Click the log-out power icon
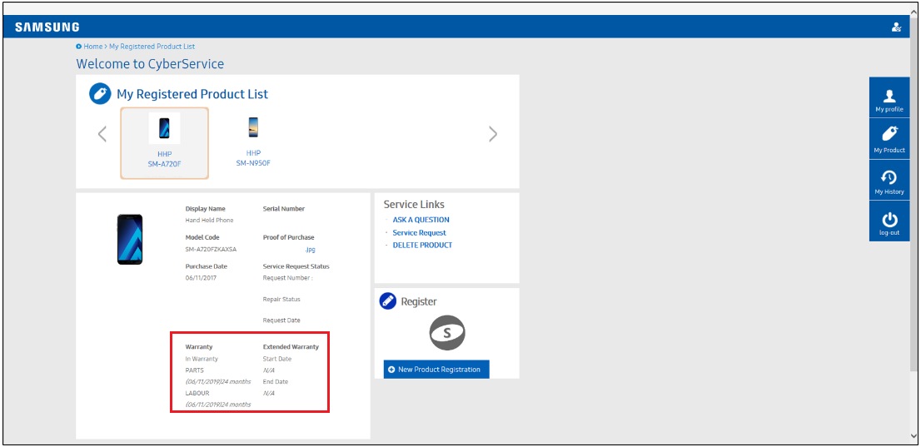The width and height of the screenshot is (921, 447). point(889,221)
